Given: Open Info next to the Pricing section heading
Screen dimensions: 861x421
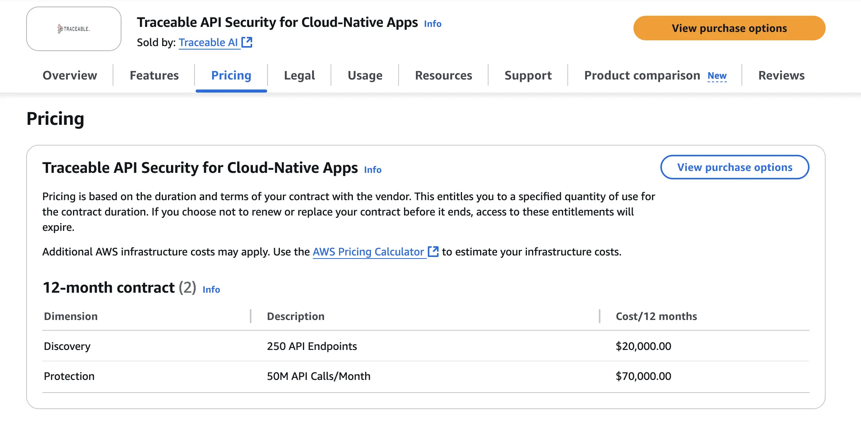Looking at the screenshot, I should point(372,169).
